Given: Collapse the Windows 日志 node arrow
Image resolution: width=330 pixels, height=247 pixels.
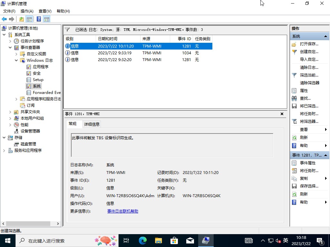Looking at the screenshot, I should (16, 60).
